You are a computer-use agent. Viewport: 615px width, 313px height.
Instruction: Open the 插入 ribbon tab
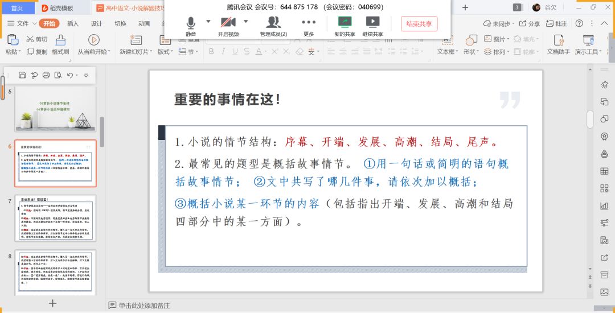pyautogui.click(x=73, y=24)
